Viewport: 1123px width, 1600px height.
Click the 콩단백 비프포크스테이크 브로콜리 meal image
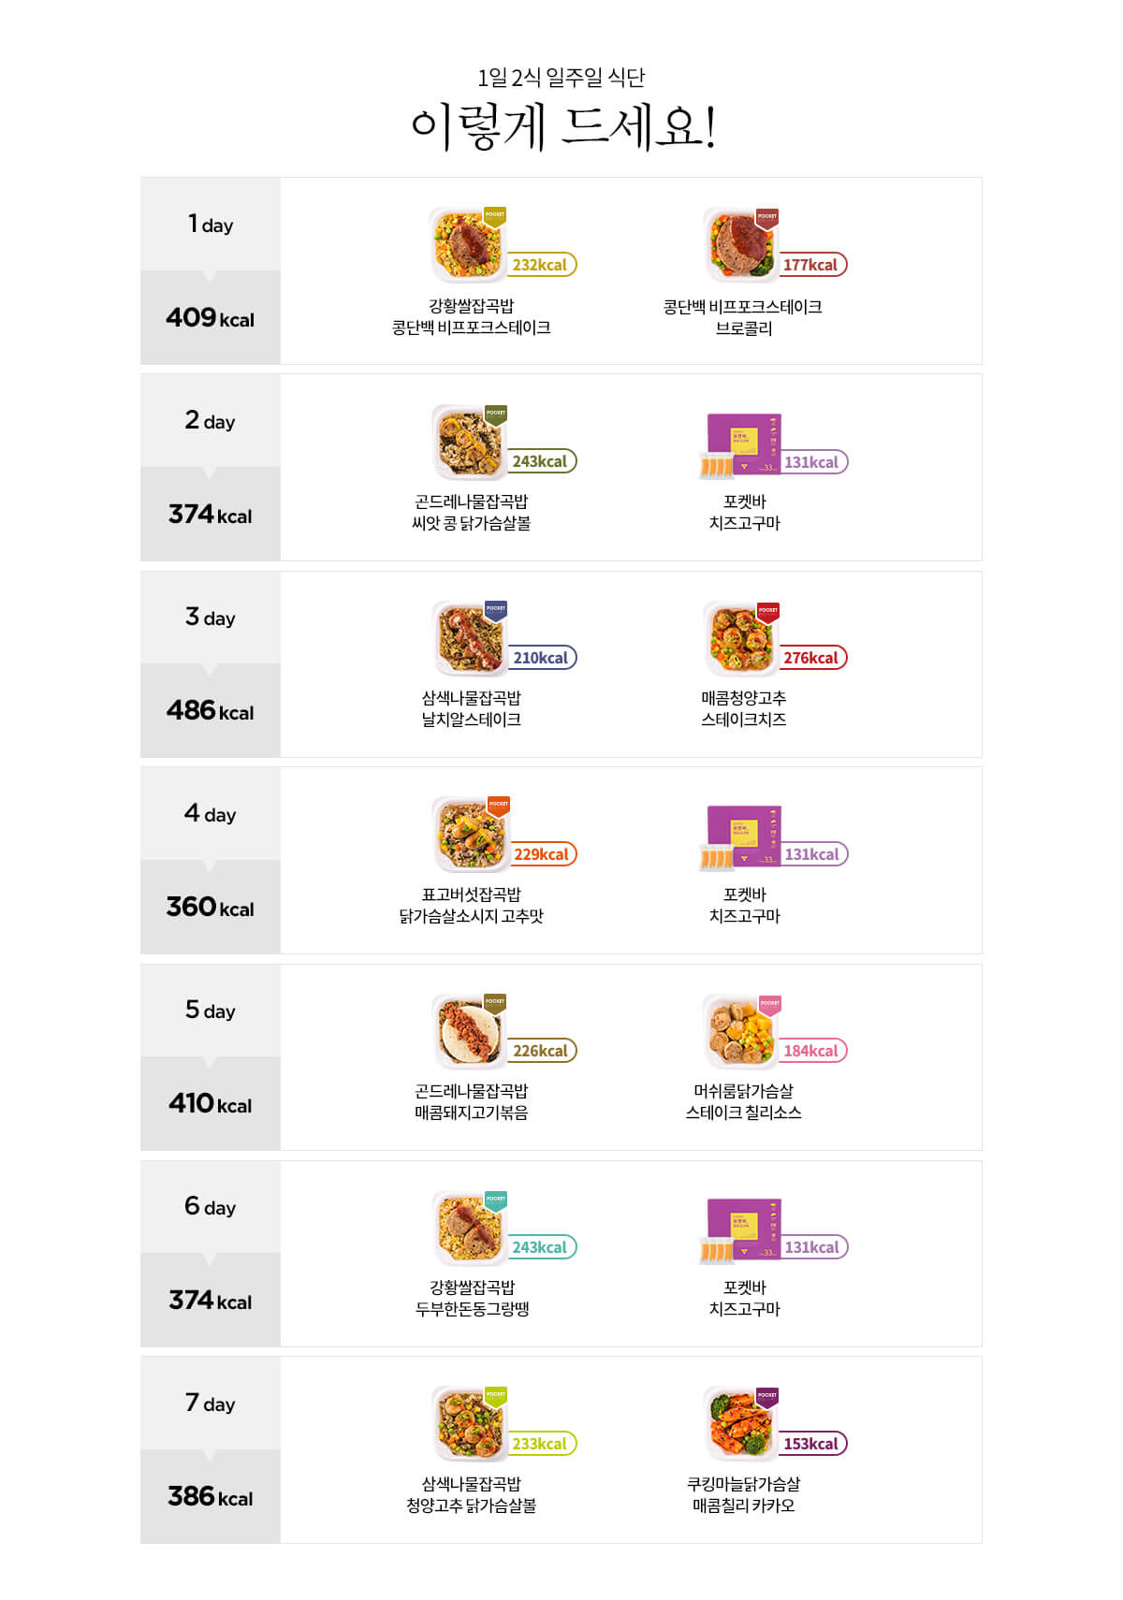(x=740, y=245)
